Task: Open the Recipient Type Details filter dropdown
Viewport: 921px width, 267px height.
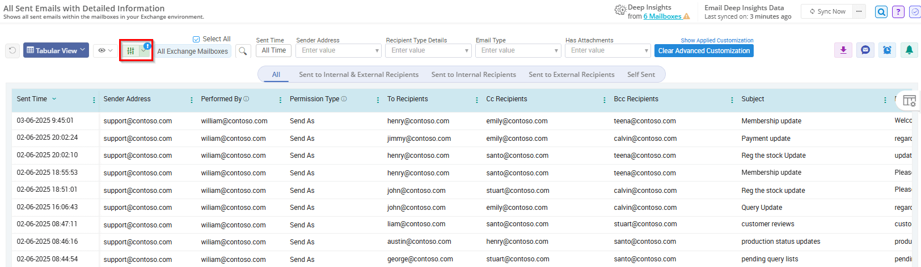Action: click(x=429, y=50)
